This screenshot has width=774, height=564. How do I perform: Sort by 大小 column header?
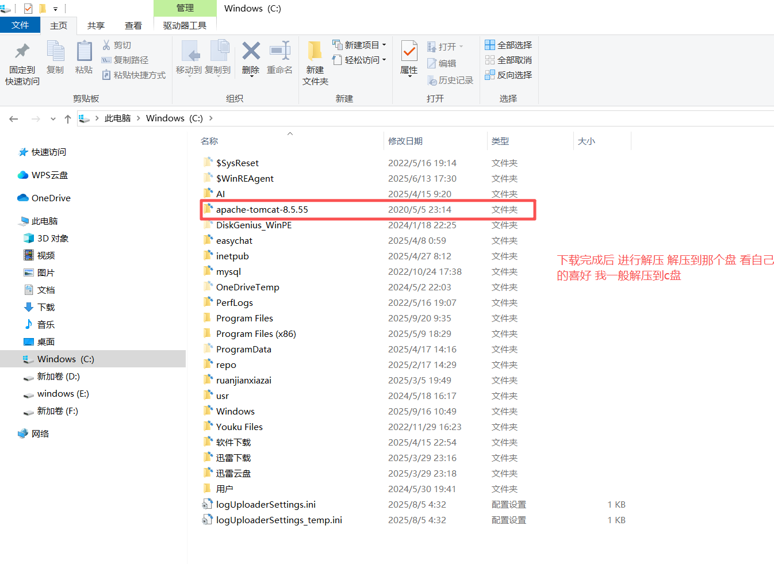tap(587, 141)
